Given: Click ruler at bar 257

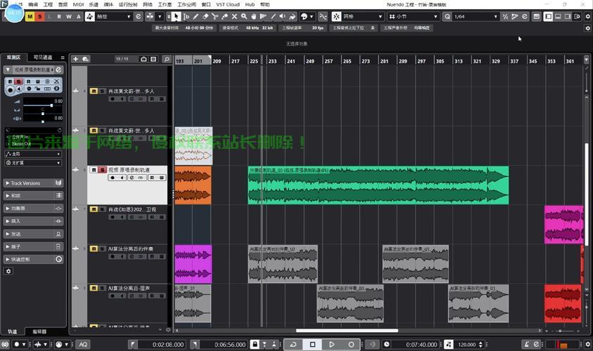Looking at the screenshot, I should pyautogui.click(x=329, y=61).
